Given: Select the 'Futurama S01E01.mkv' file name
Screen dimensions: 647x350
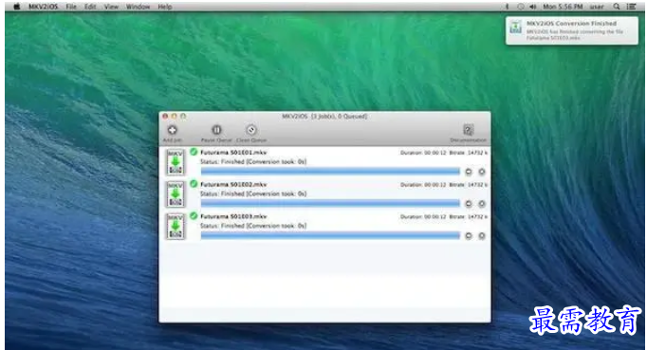Looking at the screenshot, I should [x=233, y=153].
